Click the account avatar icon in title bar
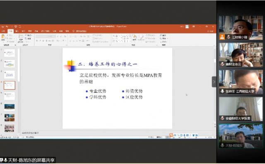 tap(187, 27)
